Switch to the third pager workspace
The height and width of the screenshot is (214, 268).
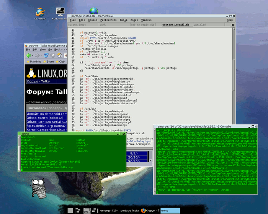point(87,211)
